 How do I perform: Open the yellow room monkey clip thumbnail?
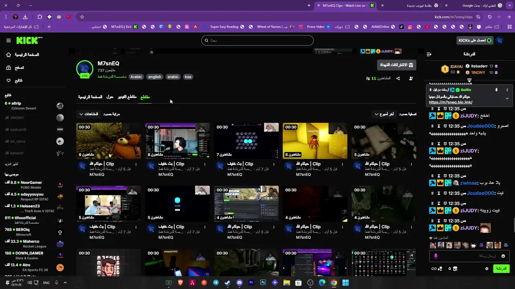pyautogui.click(x=315, y=141)
